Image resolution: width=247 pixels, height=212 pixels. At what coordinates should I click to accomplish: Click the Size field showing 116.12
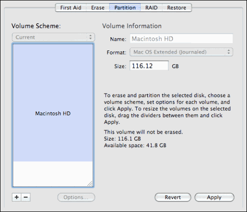(149, 65)
